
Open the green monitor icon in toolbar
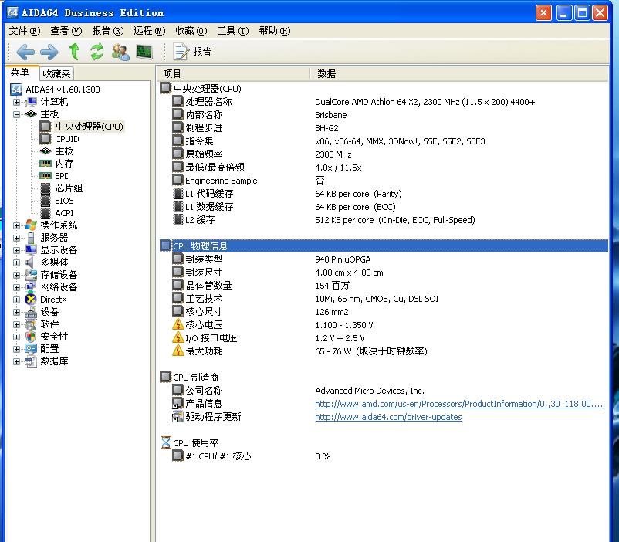tap(144, 52)
